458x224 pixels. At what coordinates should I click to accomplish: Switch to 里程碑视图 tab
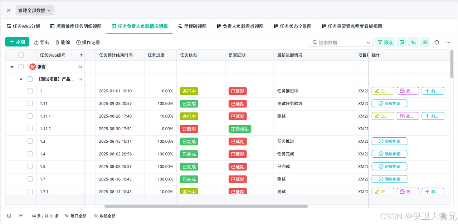(192, 26)
